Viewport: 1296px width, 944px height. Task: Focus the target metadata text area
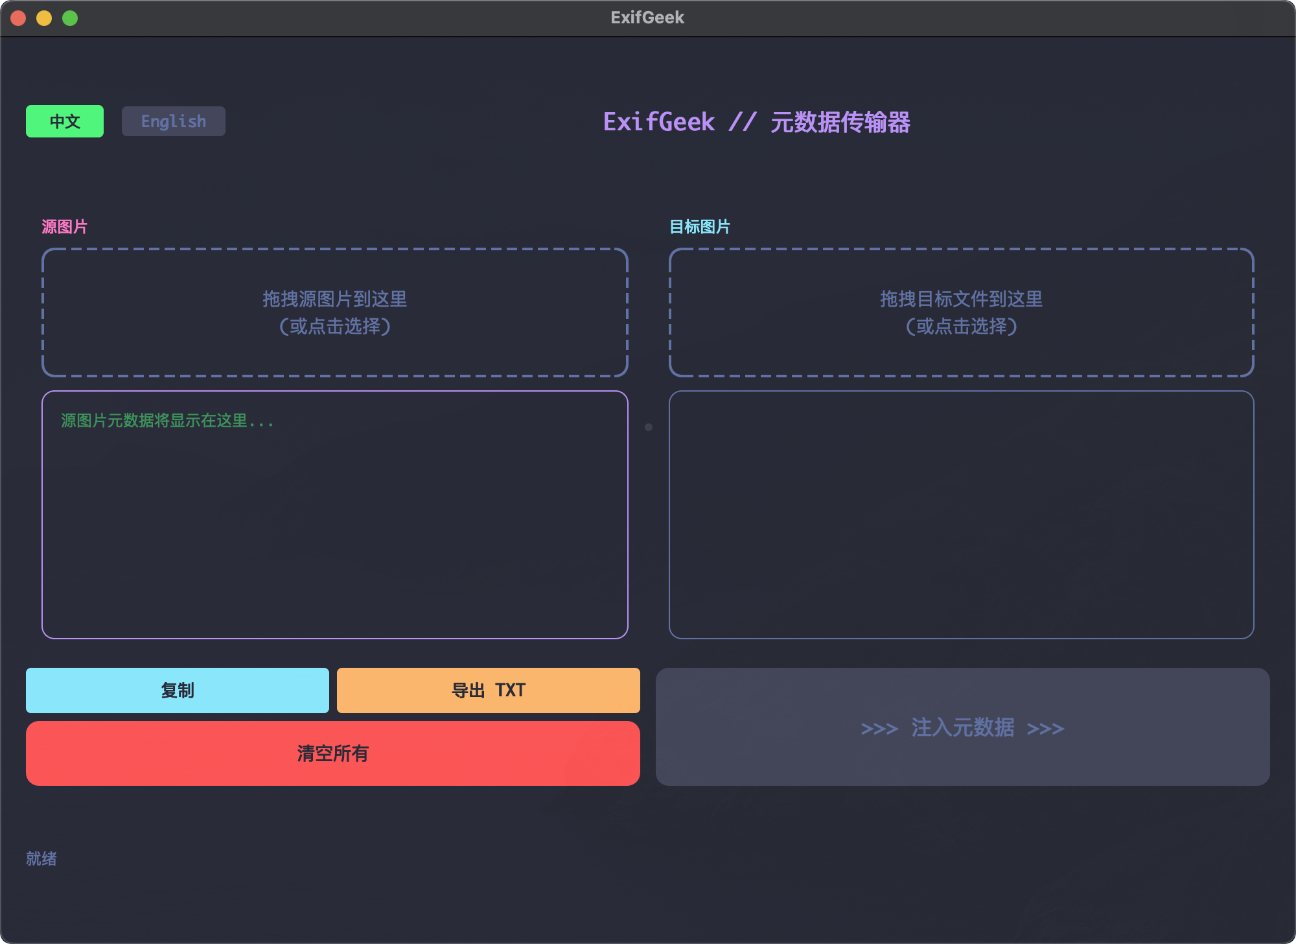962,515
